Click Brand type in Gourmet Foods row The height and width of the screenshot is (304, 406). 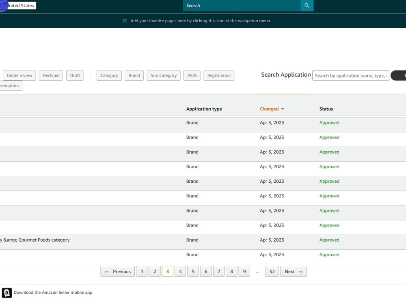[x=192, y=240]
